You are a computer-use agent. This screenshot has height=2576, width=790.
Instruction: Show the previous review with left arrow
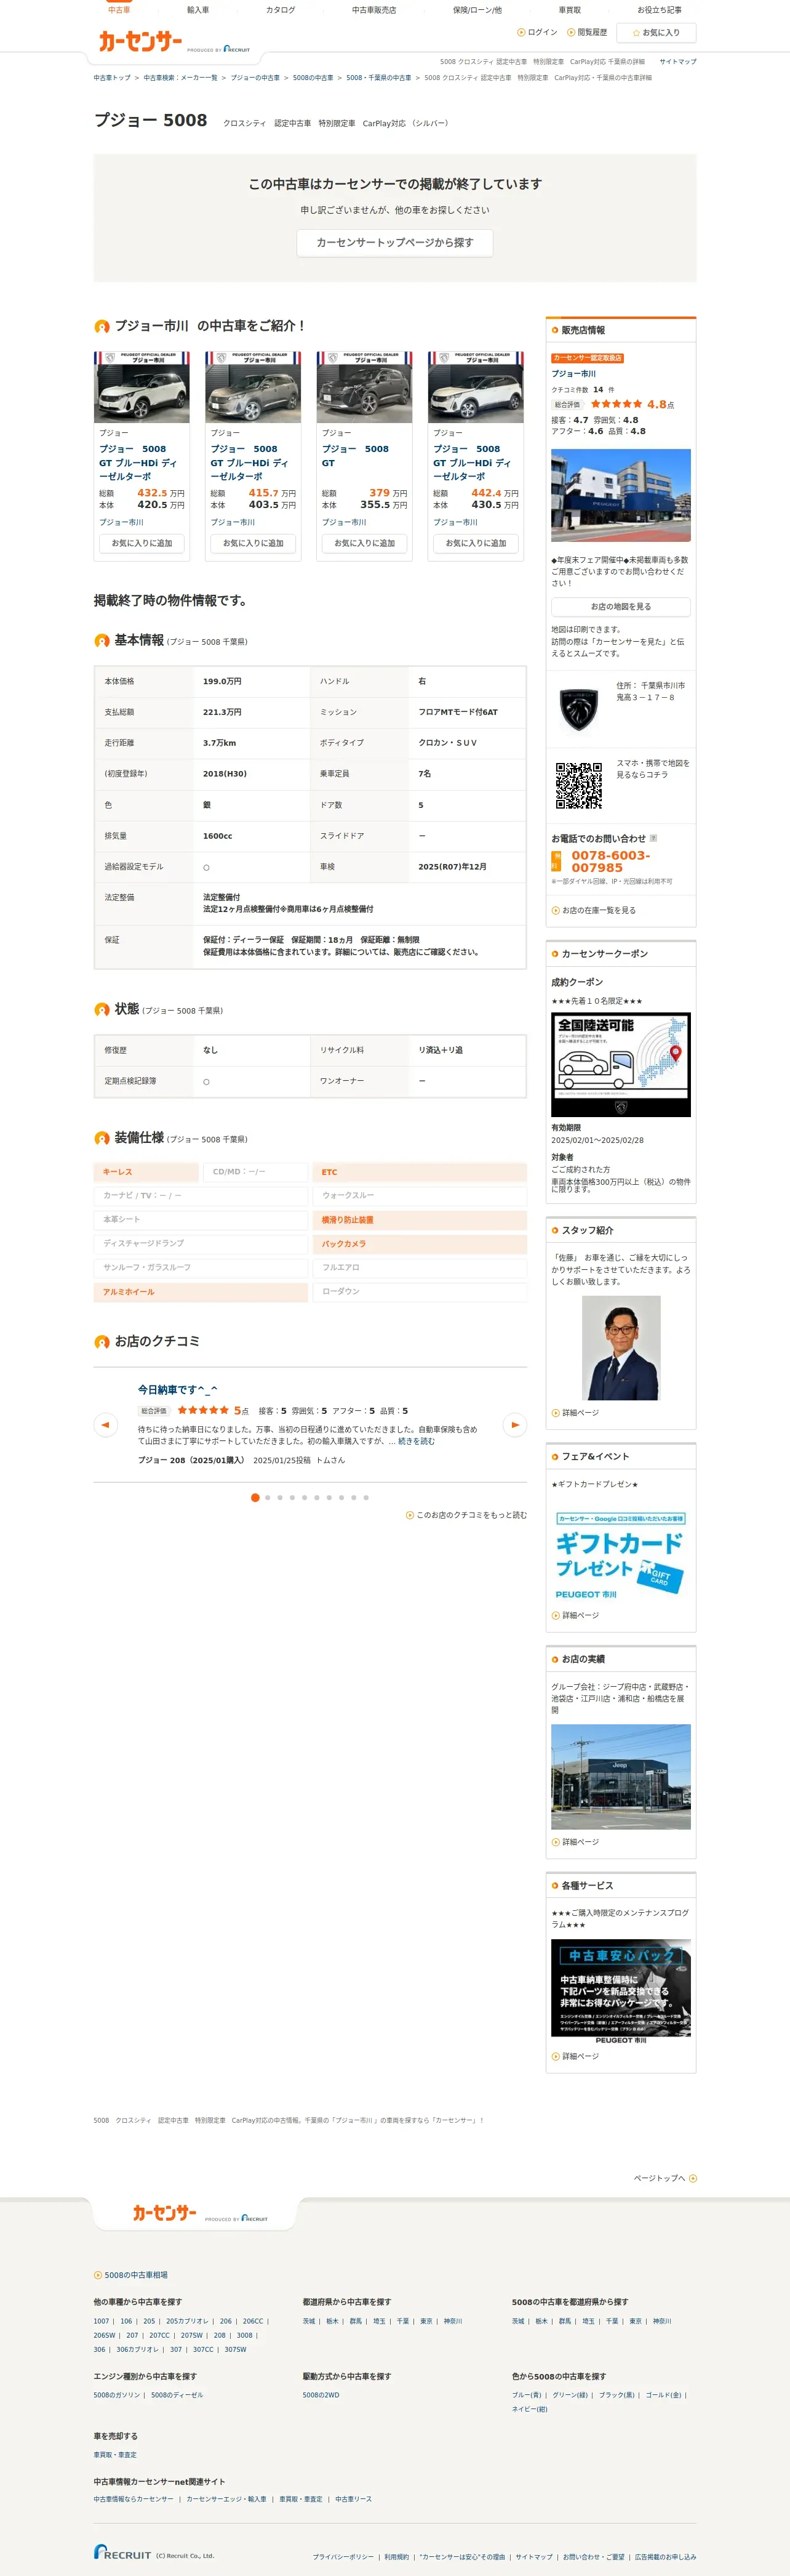click(x=106, y=1424)
